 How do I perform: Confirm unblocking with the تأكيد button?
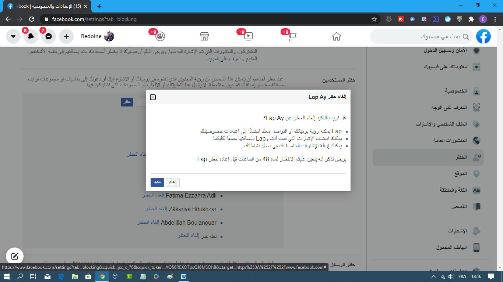(x=157, y=182)
